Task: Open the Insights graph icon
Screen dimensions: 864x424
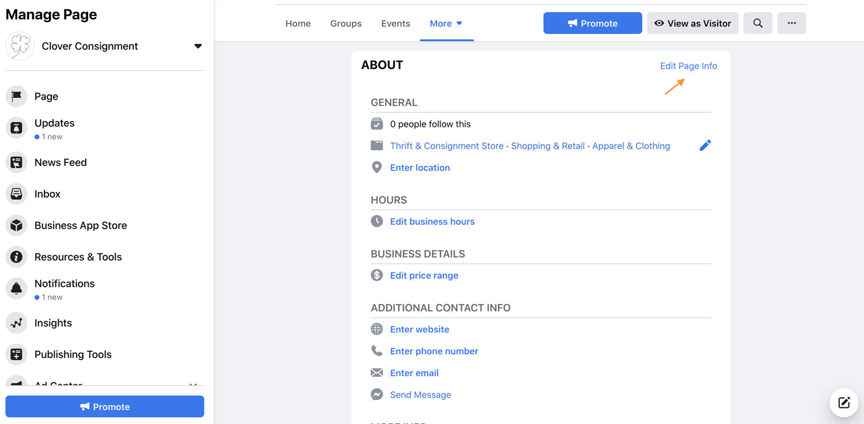Action: [16, 323]
